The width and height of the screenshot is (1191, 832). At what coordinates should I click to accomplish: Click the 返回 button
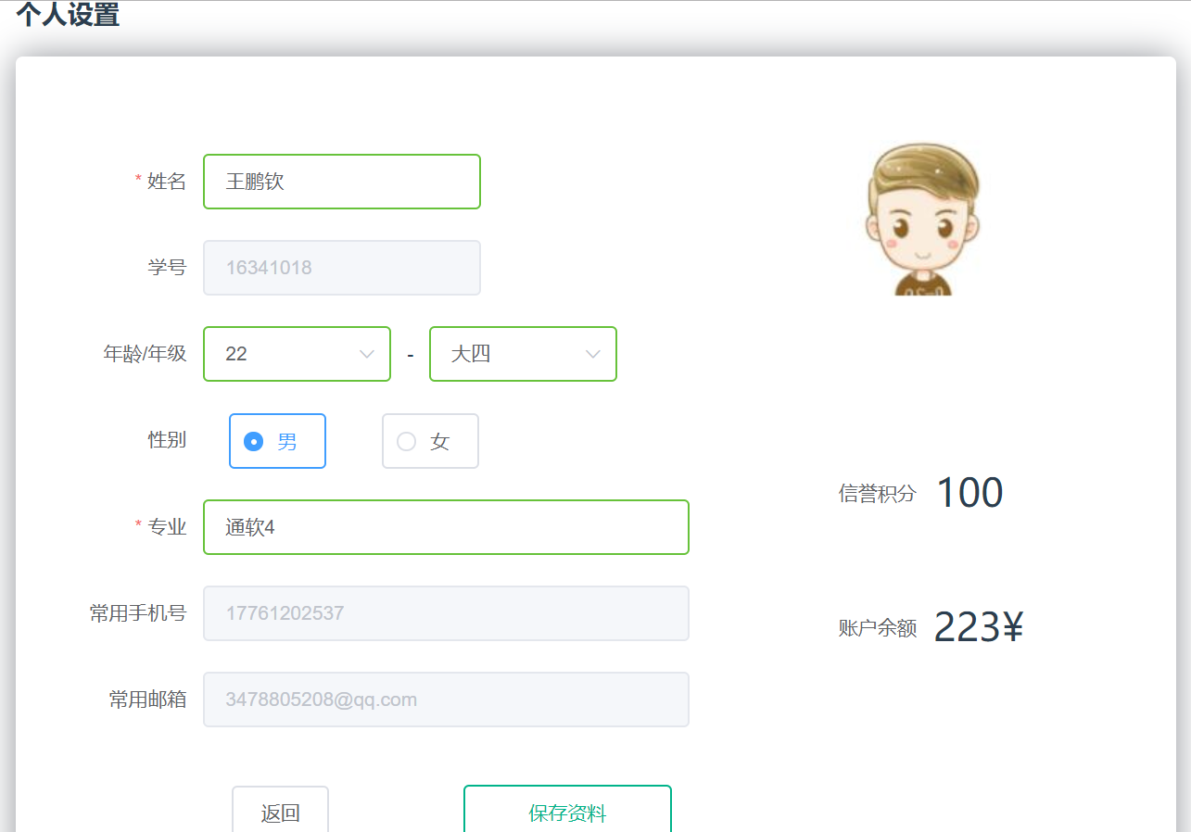click(280, 811)
